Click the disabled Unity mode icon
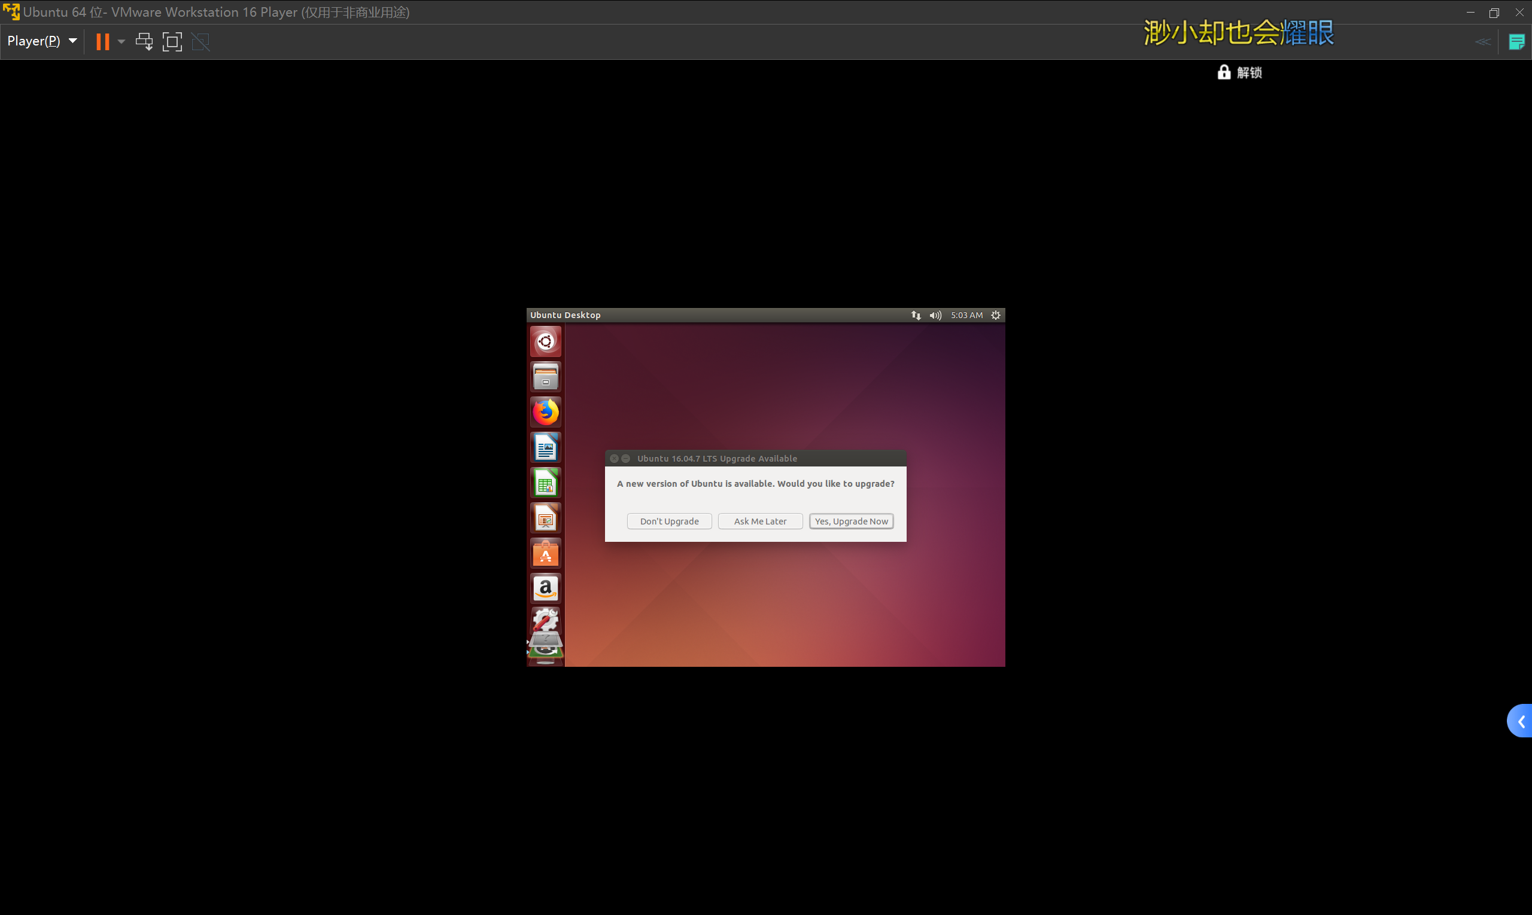This screenshot has height=915, width=1532. tap(200, 41)
